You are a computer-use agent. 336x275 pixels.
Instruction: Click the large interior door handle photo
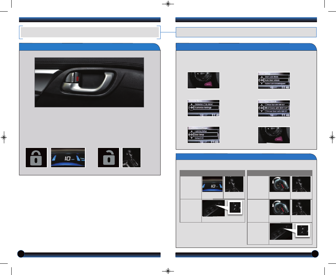pyautogui.click(x=89, y=82)
